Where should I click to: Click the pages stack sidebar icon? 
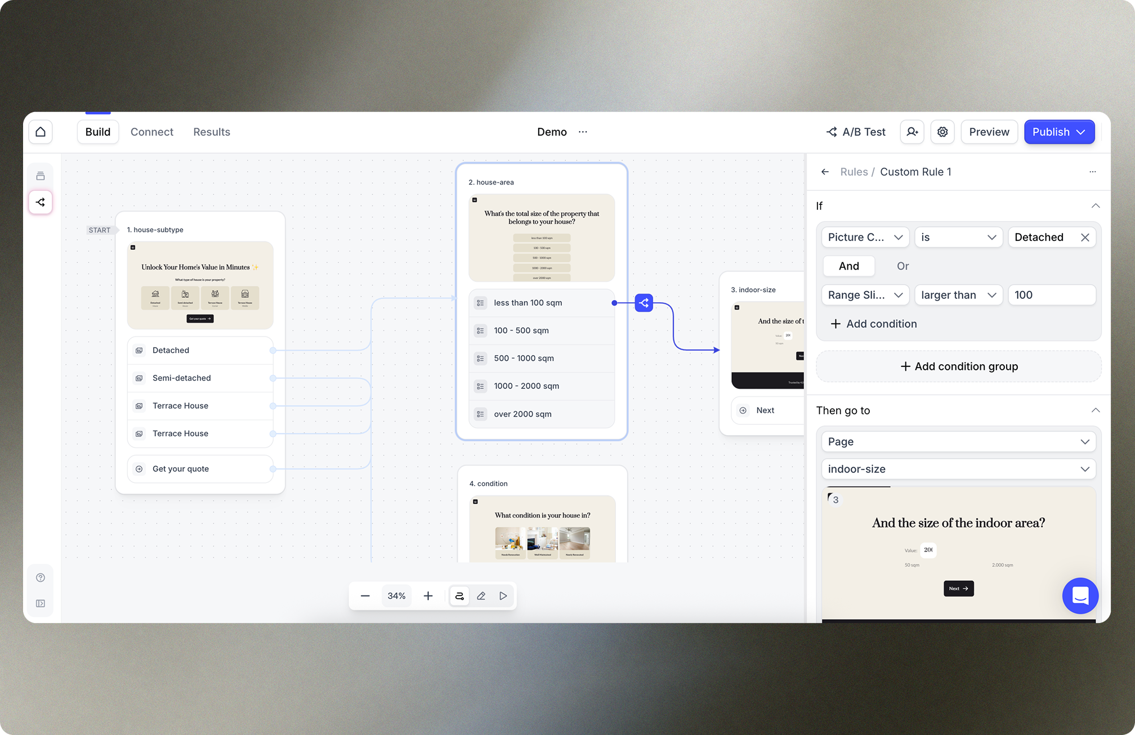point(41,176)
